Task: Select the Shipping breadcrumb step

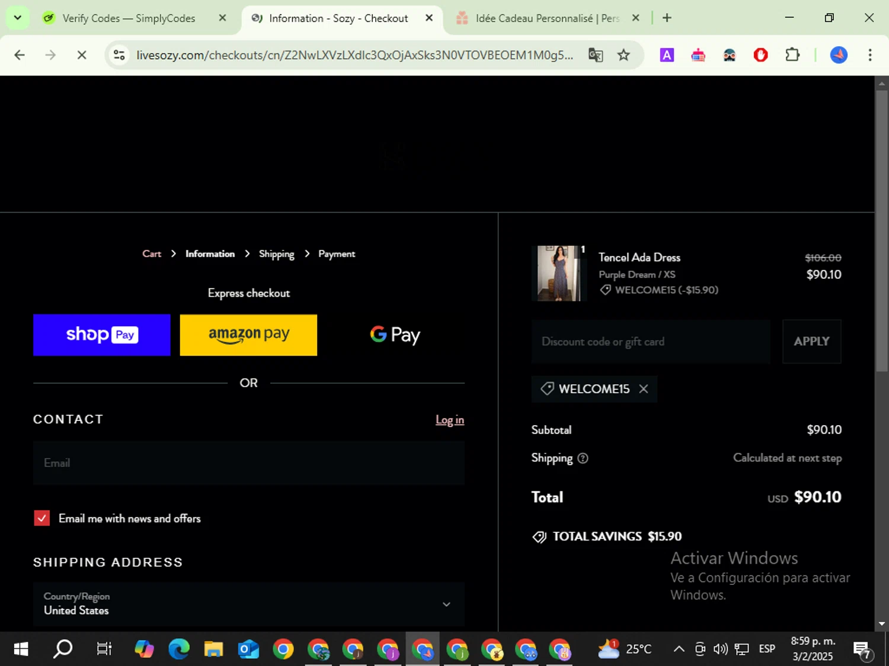Action: [x=276, y=253]
